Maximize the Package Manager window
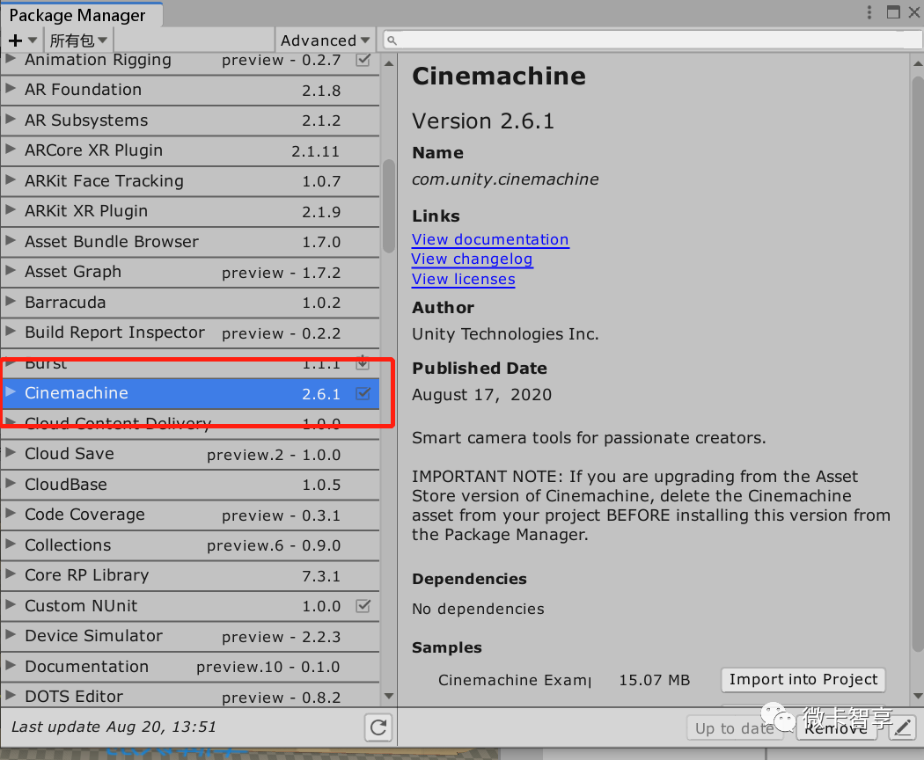The height and width of the screenshot is (760, 924). [x=893, y=11]
